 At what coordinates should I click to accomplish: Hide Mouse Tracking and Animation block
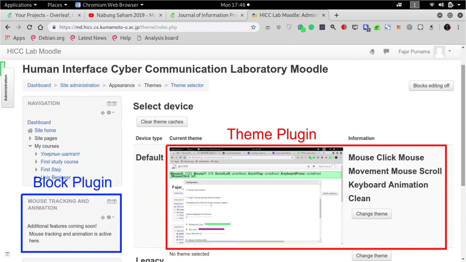coord(109,201)
